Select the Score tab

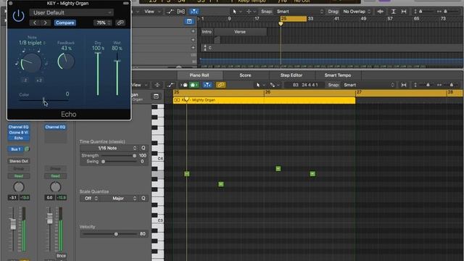point(245,75)
